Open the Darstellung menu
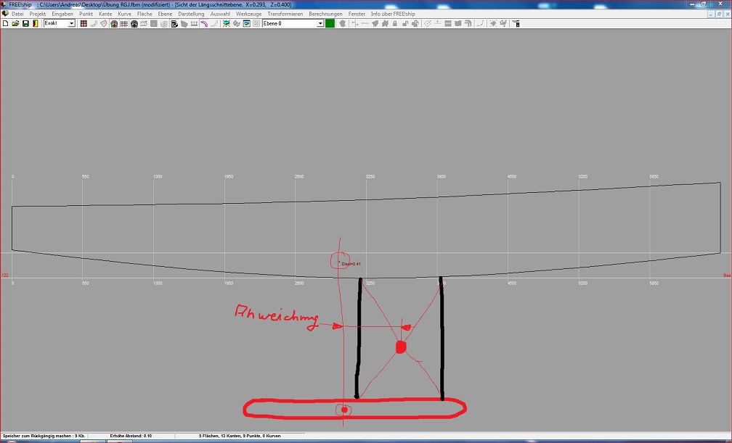The image size is (732, 443). click(x=191, y=14)
